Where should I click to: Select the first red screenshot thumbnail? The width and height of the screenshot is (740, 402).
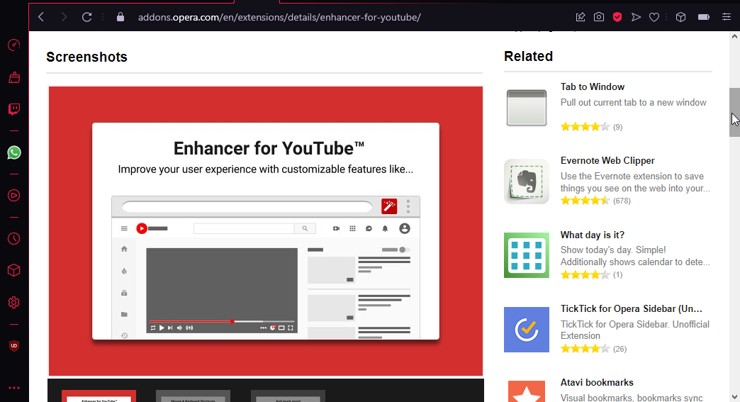(x=99, y=396)
